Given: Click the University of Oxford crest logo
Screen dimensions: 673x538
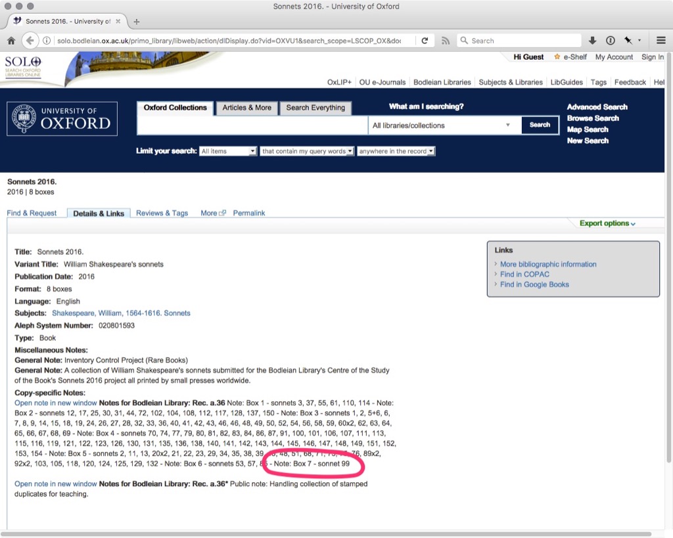Looking at the screenshot, I should 62,119.
